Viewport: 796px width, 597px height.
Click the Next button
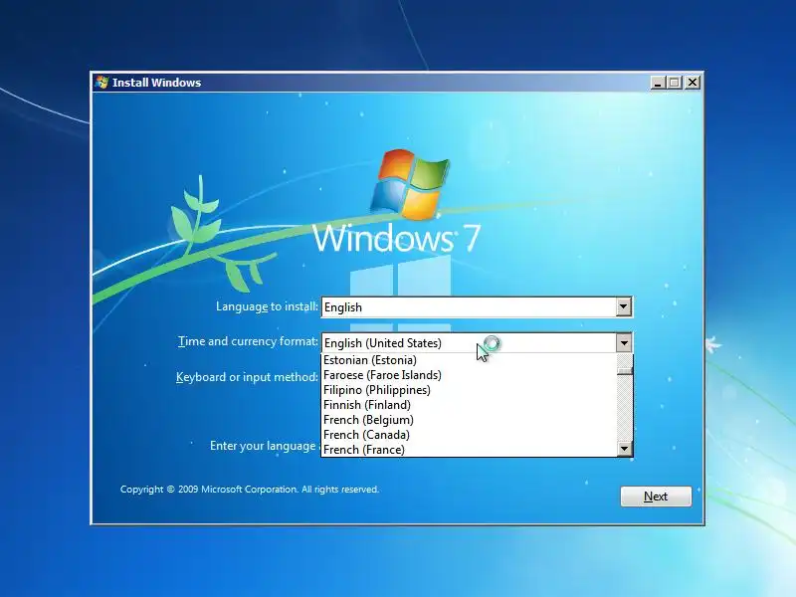point(656,497)
